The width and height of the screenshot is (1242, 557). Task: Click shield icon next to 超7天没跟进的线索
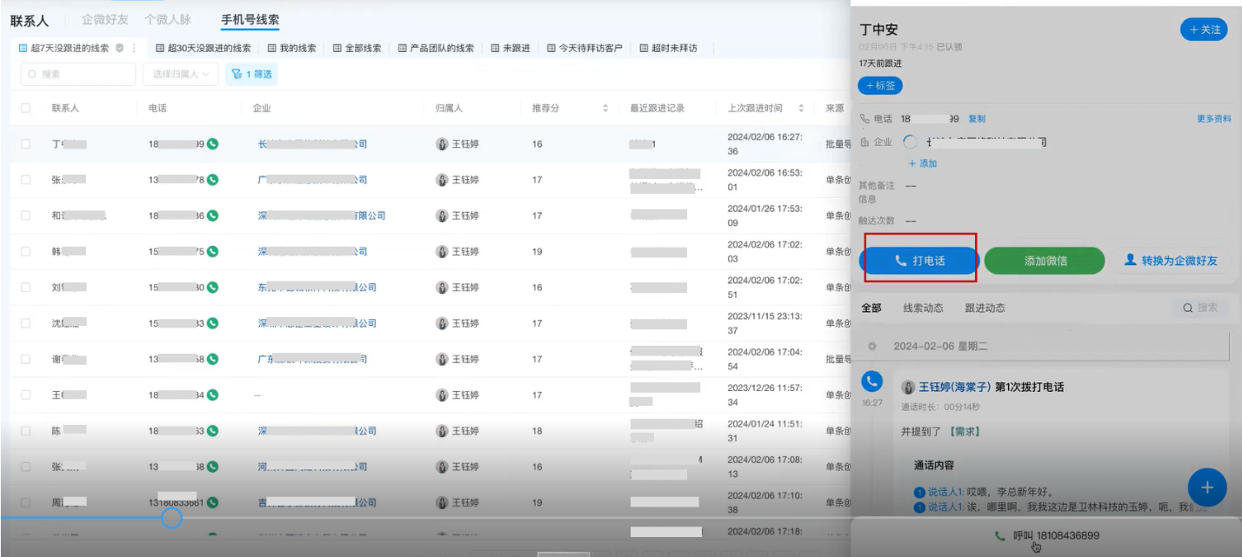coord(119,49)
